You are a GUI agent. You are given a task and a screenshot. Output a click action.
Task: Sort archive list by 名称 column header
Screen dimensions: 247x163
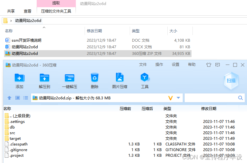click(x=7, y=109)
